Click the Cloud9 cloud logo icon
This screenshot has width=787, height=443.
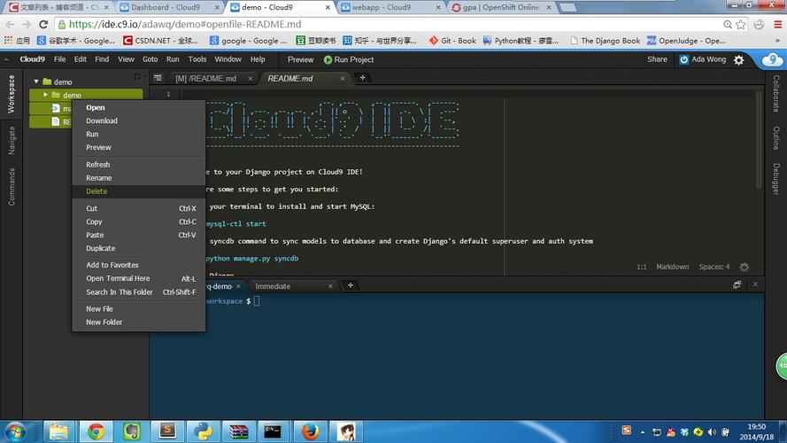pos(773,59)
